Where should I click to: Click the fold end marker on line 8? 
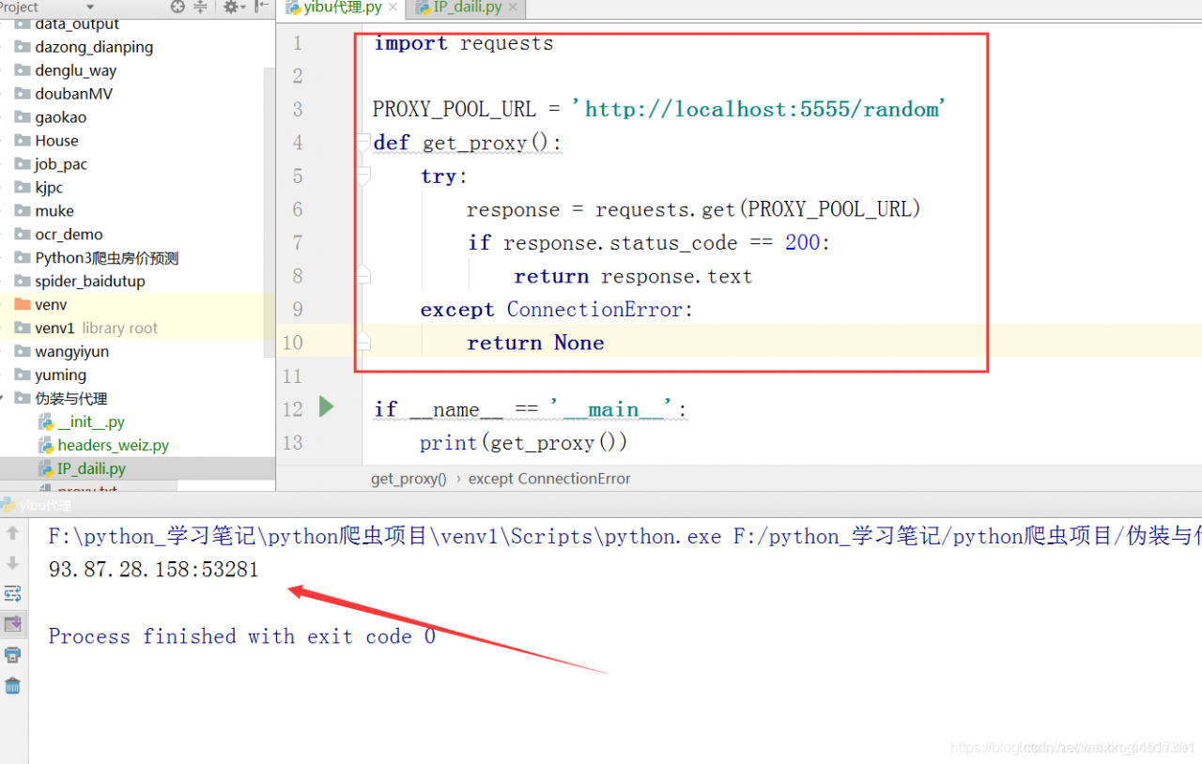click(363, 275)
